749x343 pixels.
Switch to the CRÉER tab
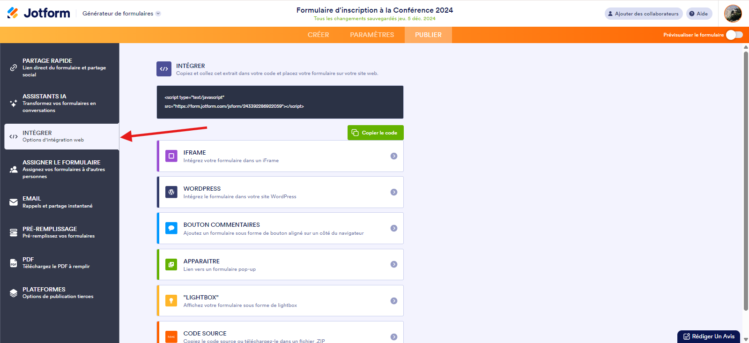[x=318, y=35]
